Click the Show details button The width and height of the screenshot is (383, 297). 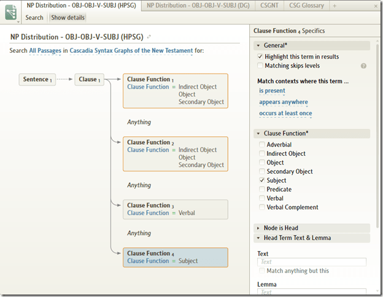(68, 18)
